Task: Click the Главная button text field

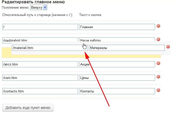Action: (117, 27)
